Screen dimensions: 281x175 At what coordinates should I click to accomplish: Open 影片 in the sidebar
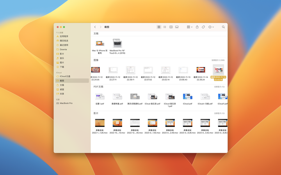(x=72, y=54)
